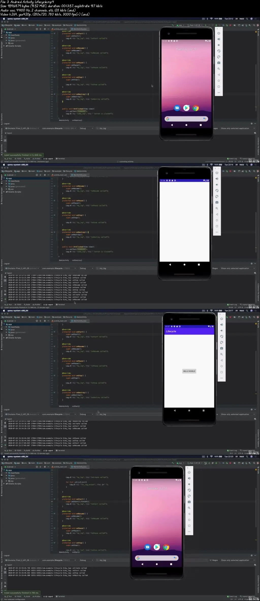
Task: Open Messages app on phone in 23:12 frame
Action: 177,108
